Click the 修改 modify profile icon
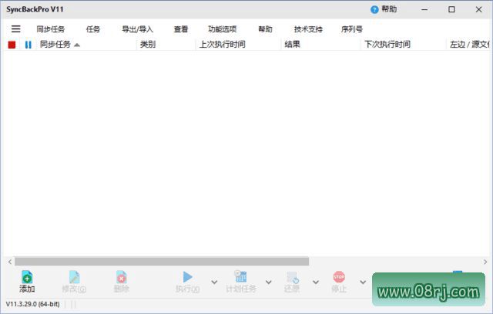493x314 pixels. tap(74, 277)
